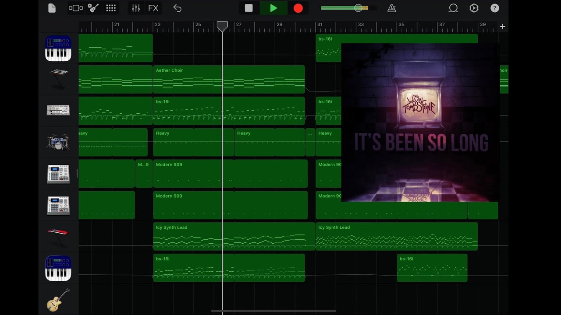Tap the track header resize handle

tap(77, 174)
